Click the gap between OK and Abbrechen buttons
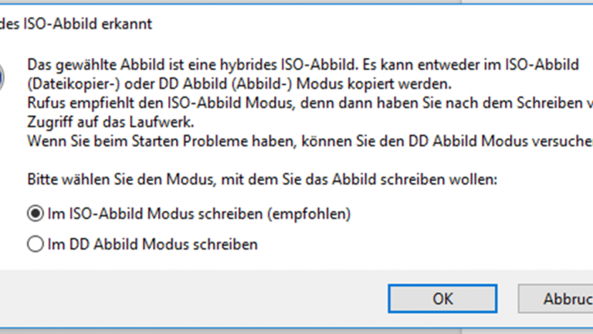 (x=508, y=298)
